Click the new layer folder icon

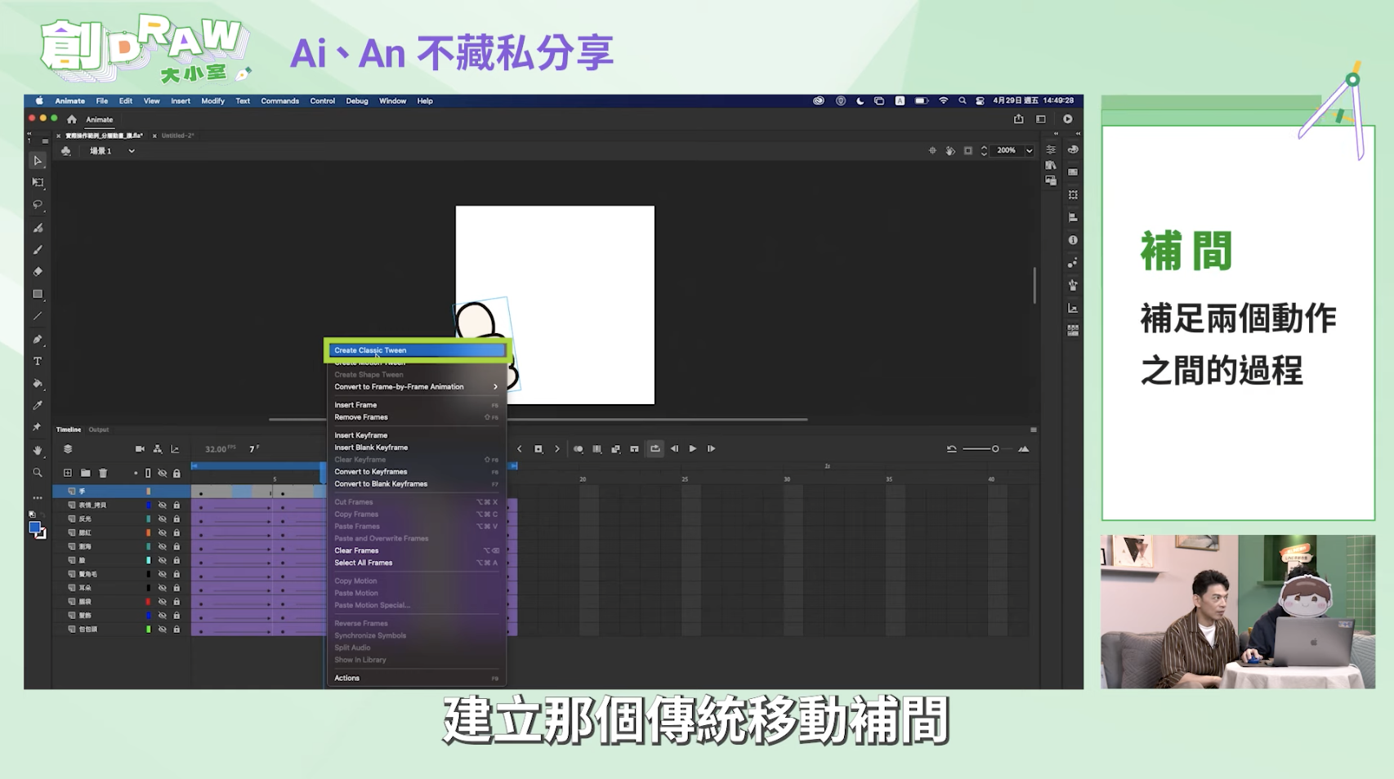(86, 473)
